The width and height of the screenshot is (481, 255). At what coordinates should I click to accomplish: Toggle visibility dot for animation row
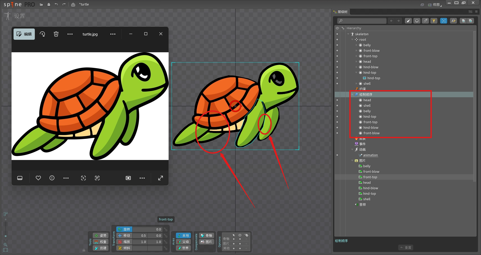click(337, 155)
